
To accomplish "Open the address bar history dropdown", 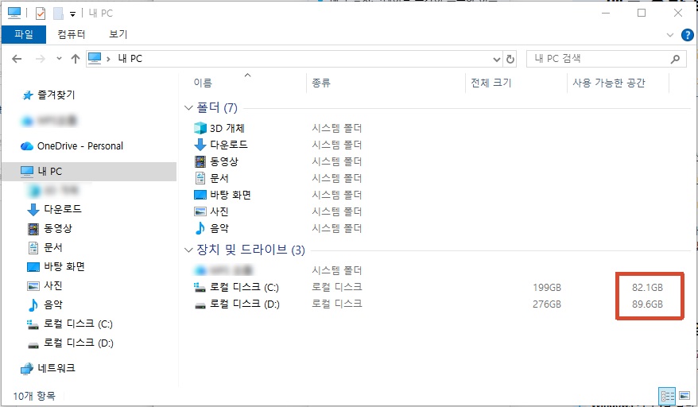I will (x=497, y=60).
